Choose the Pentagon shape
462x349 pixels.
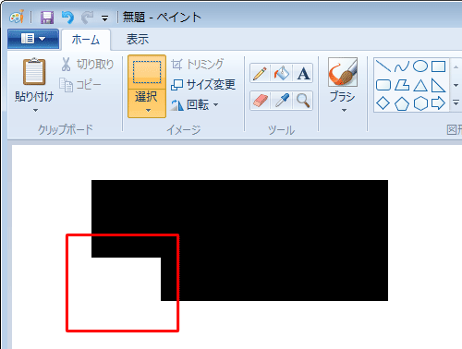402,103
